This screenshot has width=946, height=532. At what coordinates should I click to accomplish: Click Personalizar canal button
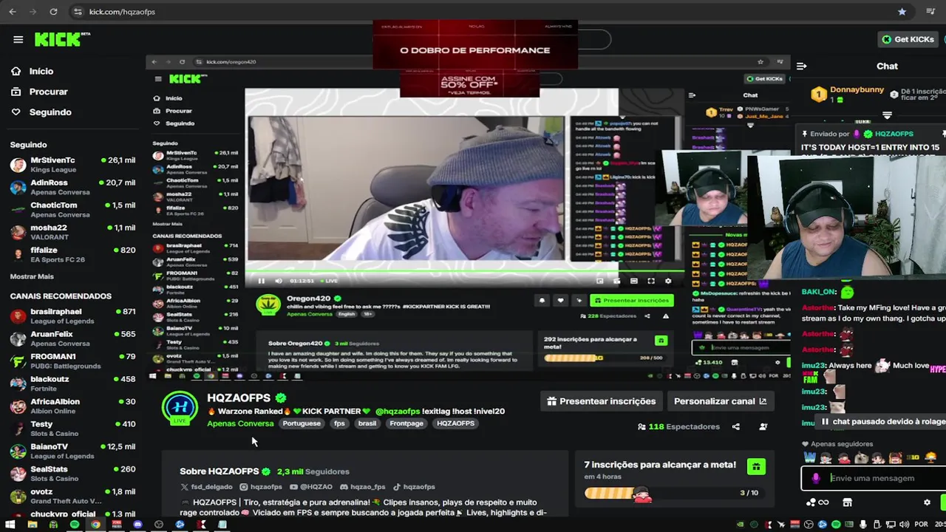click(x=721, y=401)
